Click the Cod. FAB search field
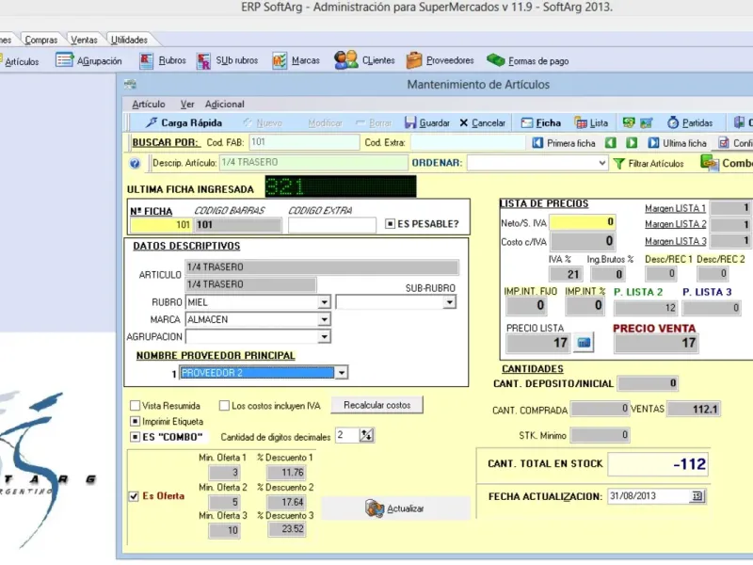 click(304, 142)
